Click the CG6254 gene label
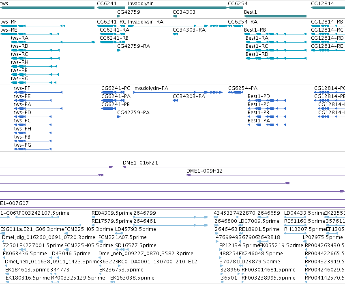The image size is (345, 284). [238, 4]
